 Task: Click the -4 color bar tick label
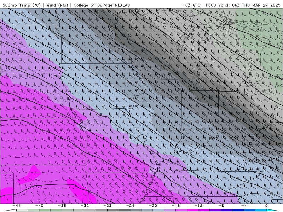[244, 206]
